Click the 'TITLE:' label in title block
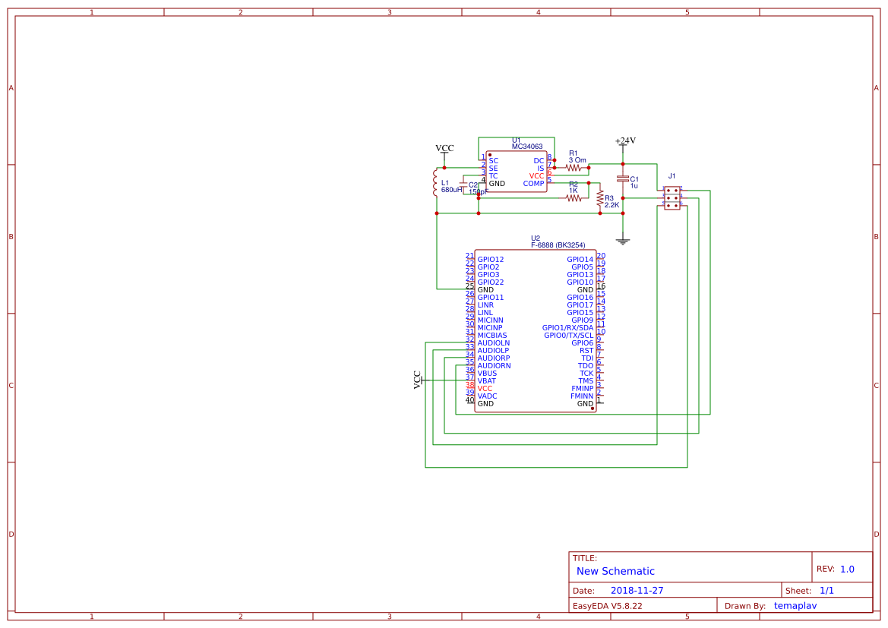This screenshot has width=888, height=628. point(584,558)
